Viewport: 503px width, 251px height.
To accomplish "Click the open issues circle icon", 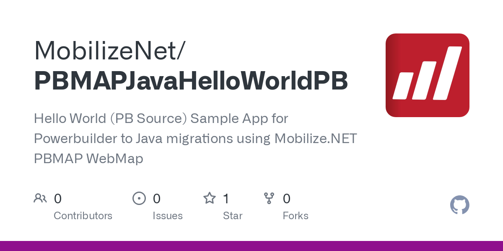I will click(x=139, y=198).
